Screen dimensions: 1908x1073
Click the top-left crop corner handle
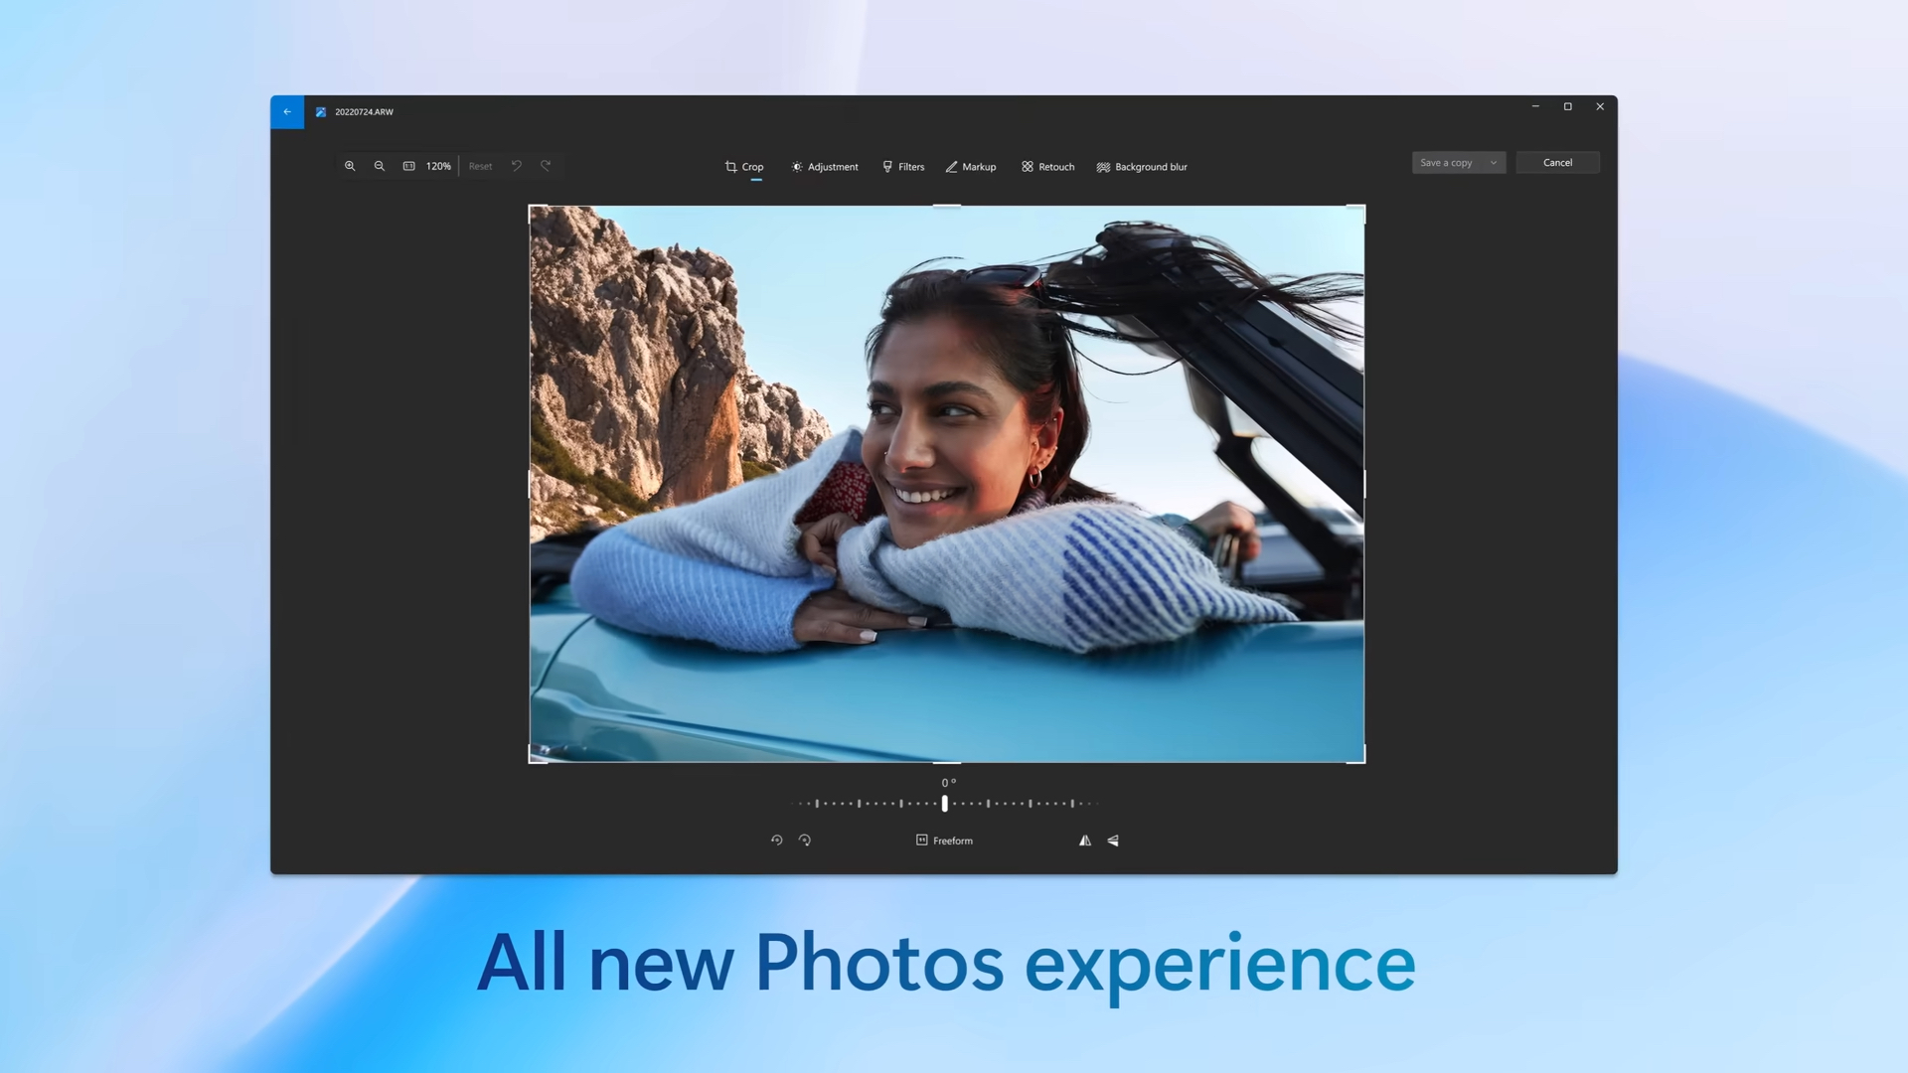click(x=531, y=208)
